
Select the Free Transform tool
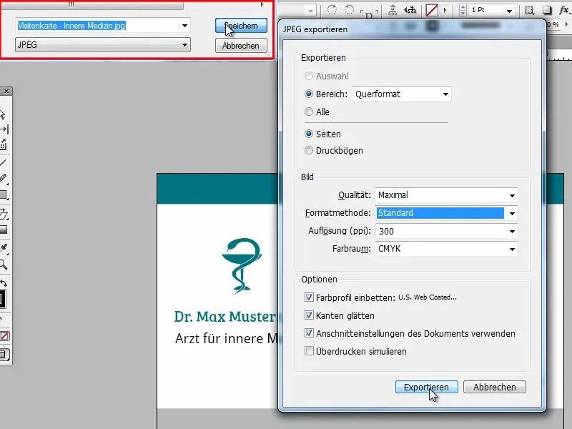(4, 214)
